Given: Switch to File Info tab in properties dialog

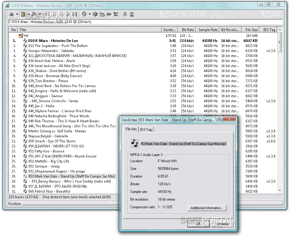Looking at the screenshot, I should (x=131, y=129).
